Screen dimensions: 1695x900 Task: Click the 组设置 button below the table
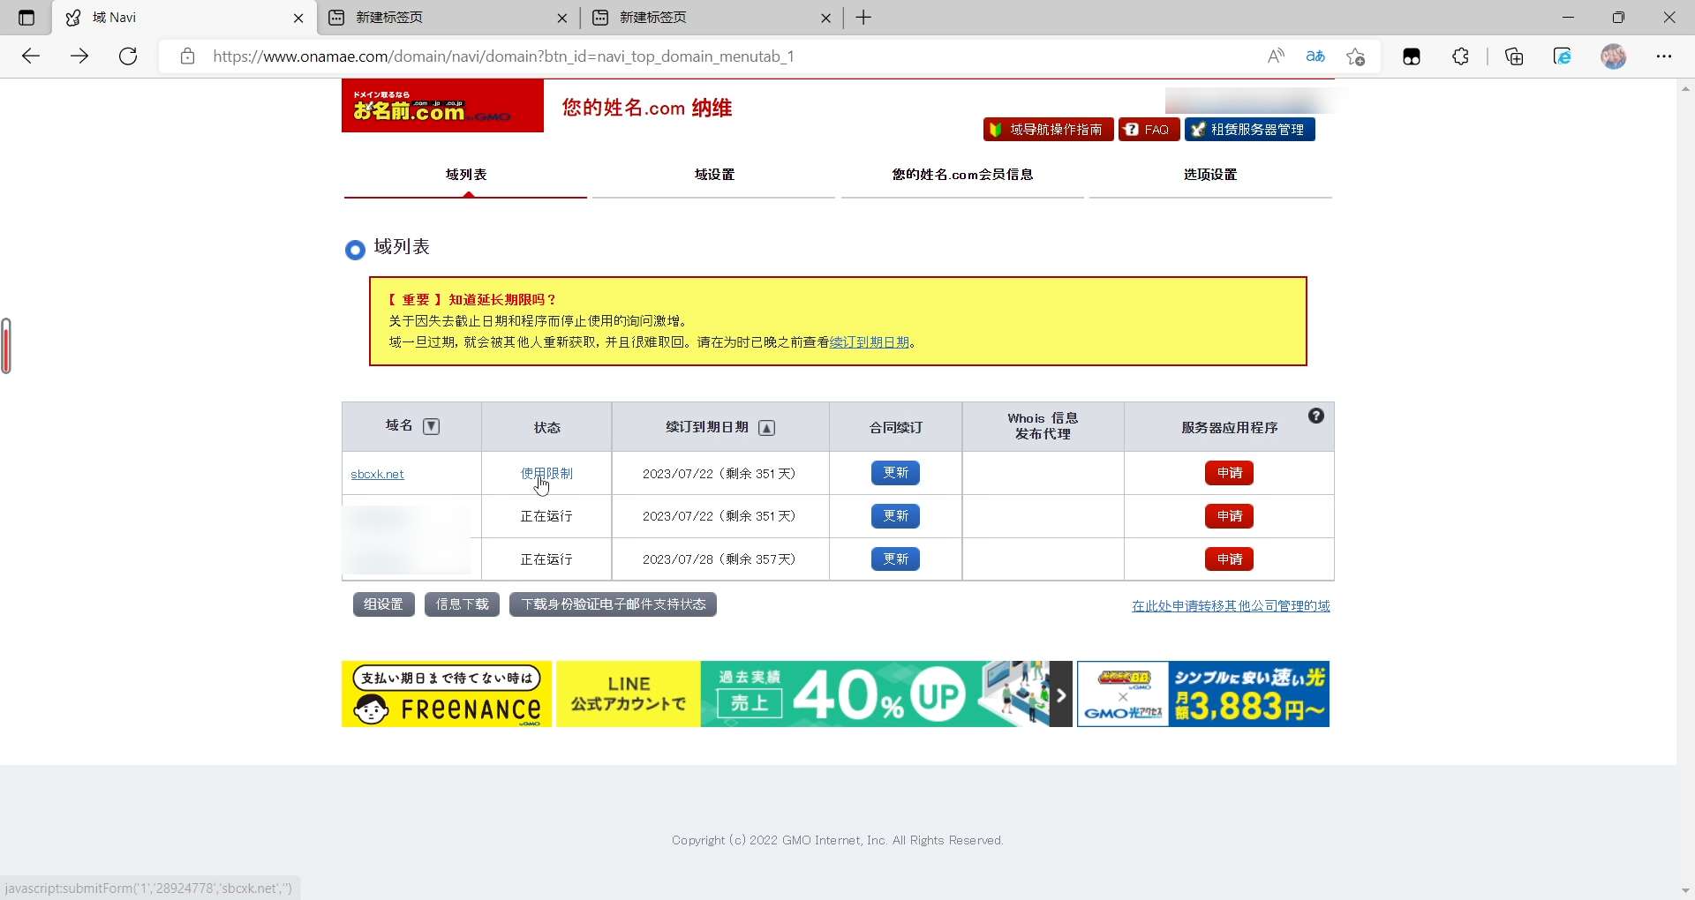pos(382,604)
